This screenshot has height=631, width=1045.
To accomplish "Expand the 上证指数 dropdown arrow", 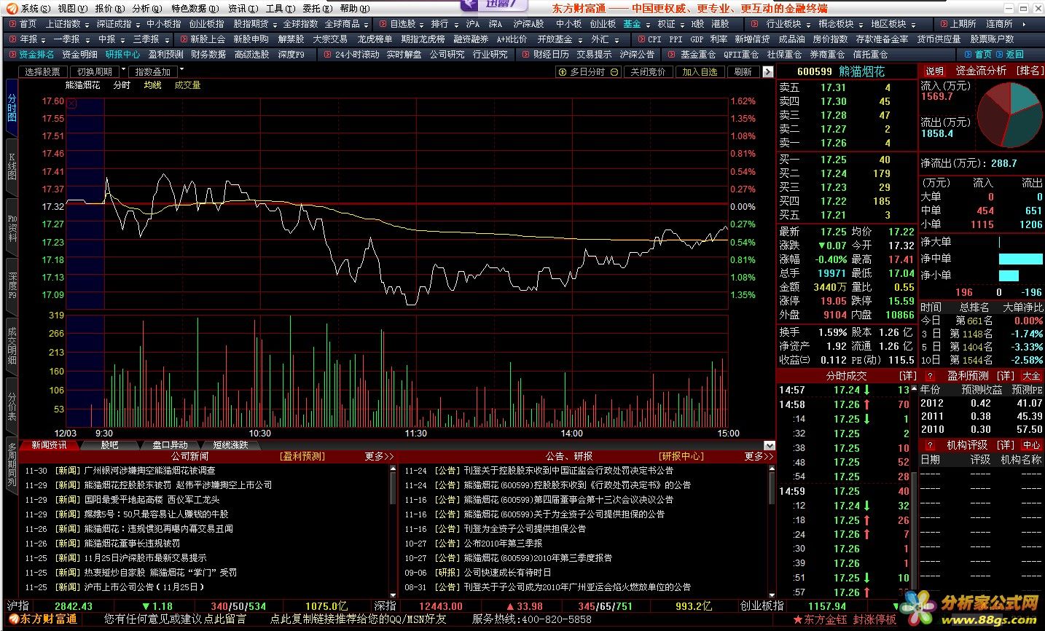I will 87,24.
